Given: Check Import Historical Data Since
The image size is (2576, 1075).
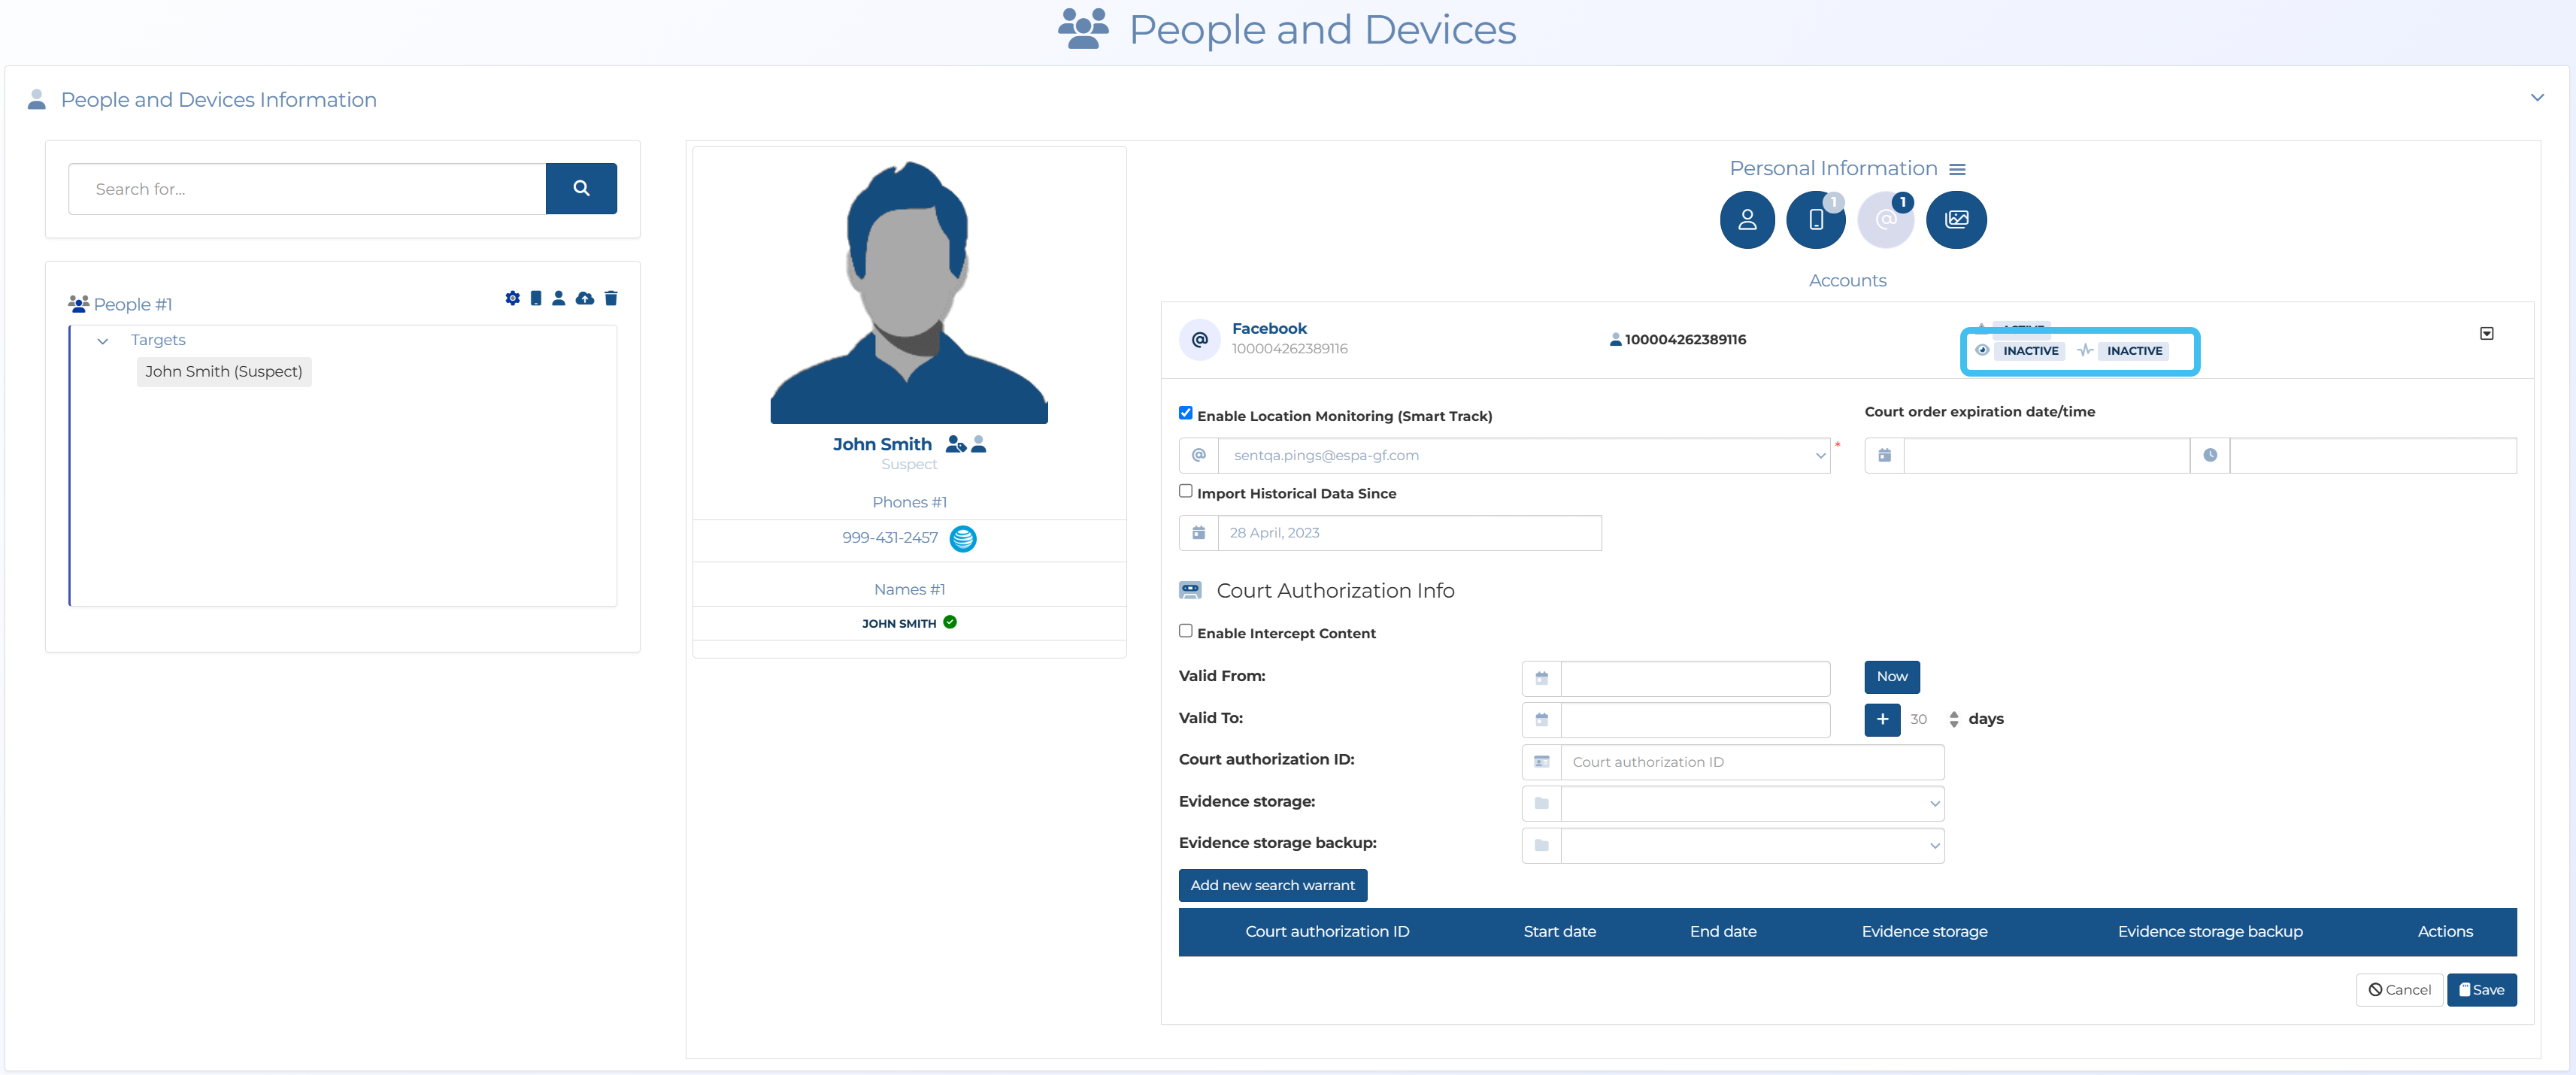Looking at the screenshot, I should 1185,491.
